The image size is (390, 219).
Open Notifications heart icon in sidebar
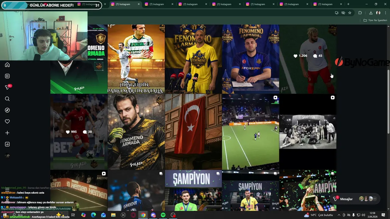tap(7, 121)
